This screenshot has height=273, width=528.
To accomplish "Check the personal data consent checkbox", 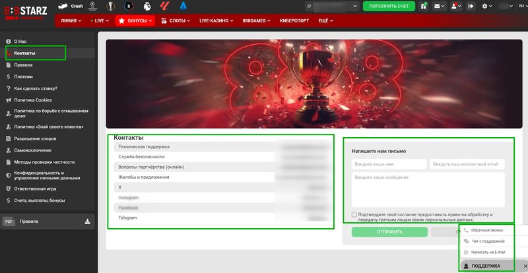I will pos(355,215).
